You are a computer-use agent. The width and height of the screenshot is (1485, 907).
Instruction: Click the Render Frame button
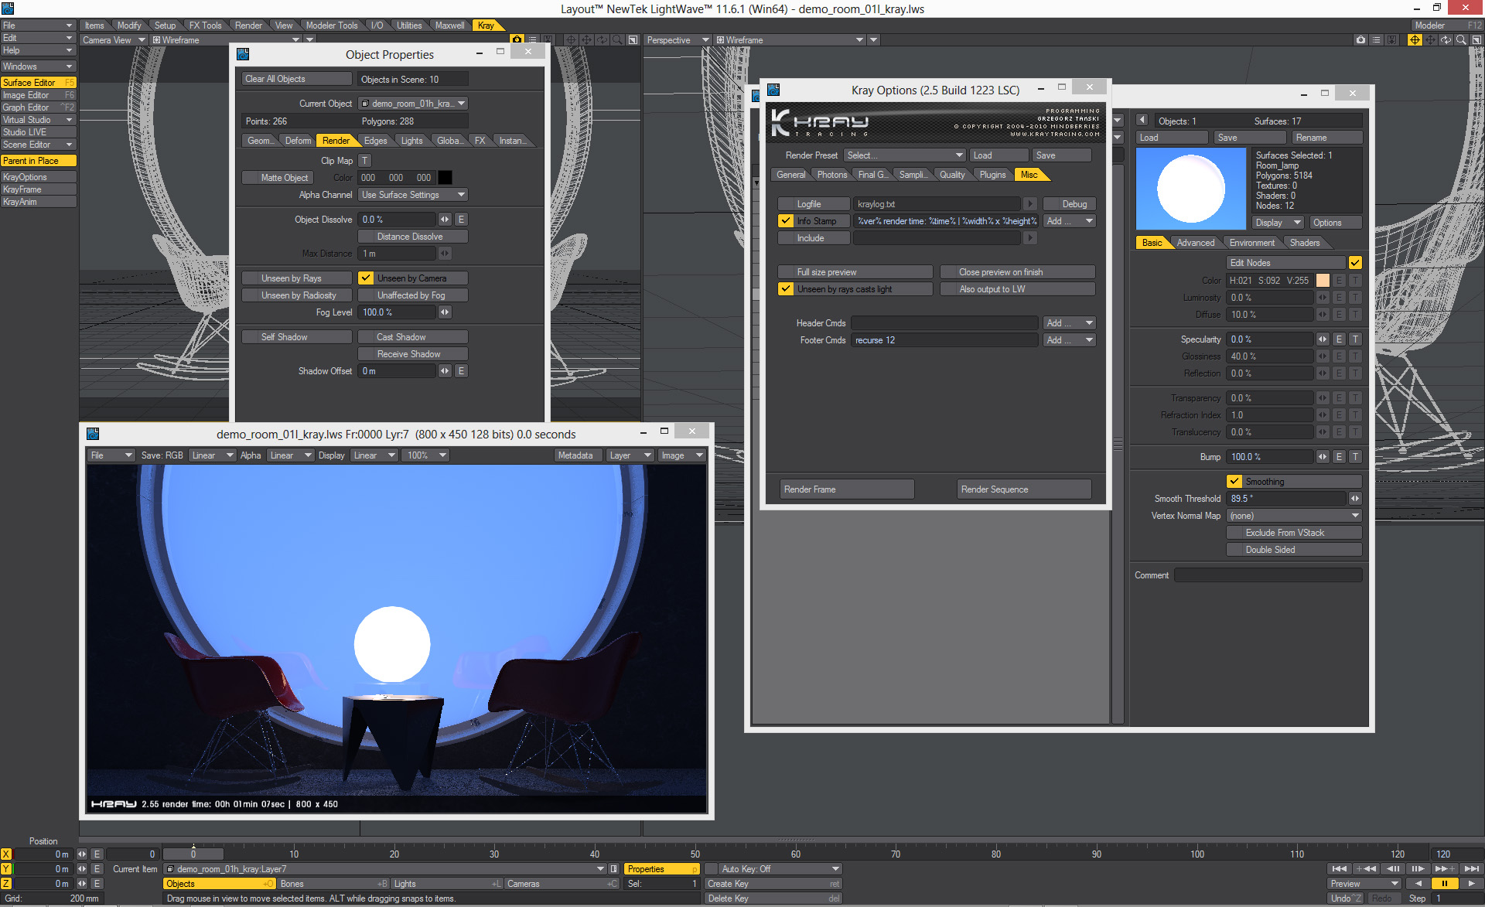click(x=847, y=489)
